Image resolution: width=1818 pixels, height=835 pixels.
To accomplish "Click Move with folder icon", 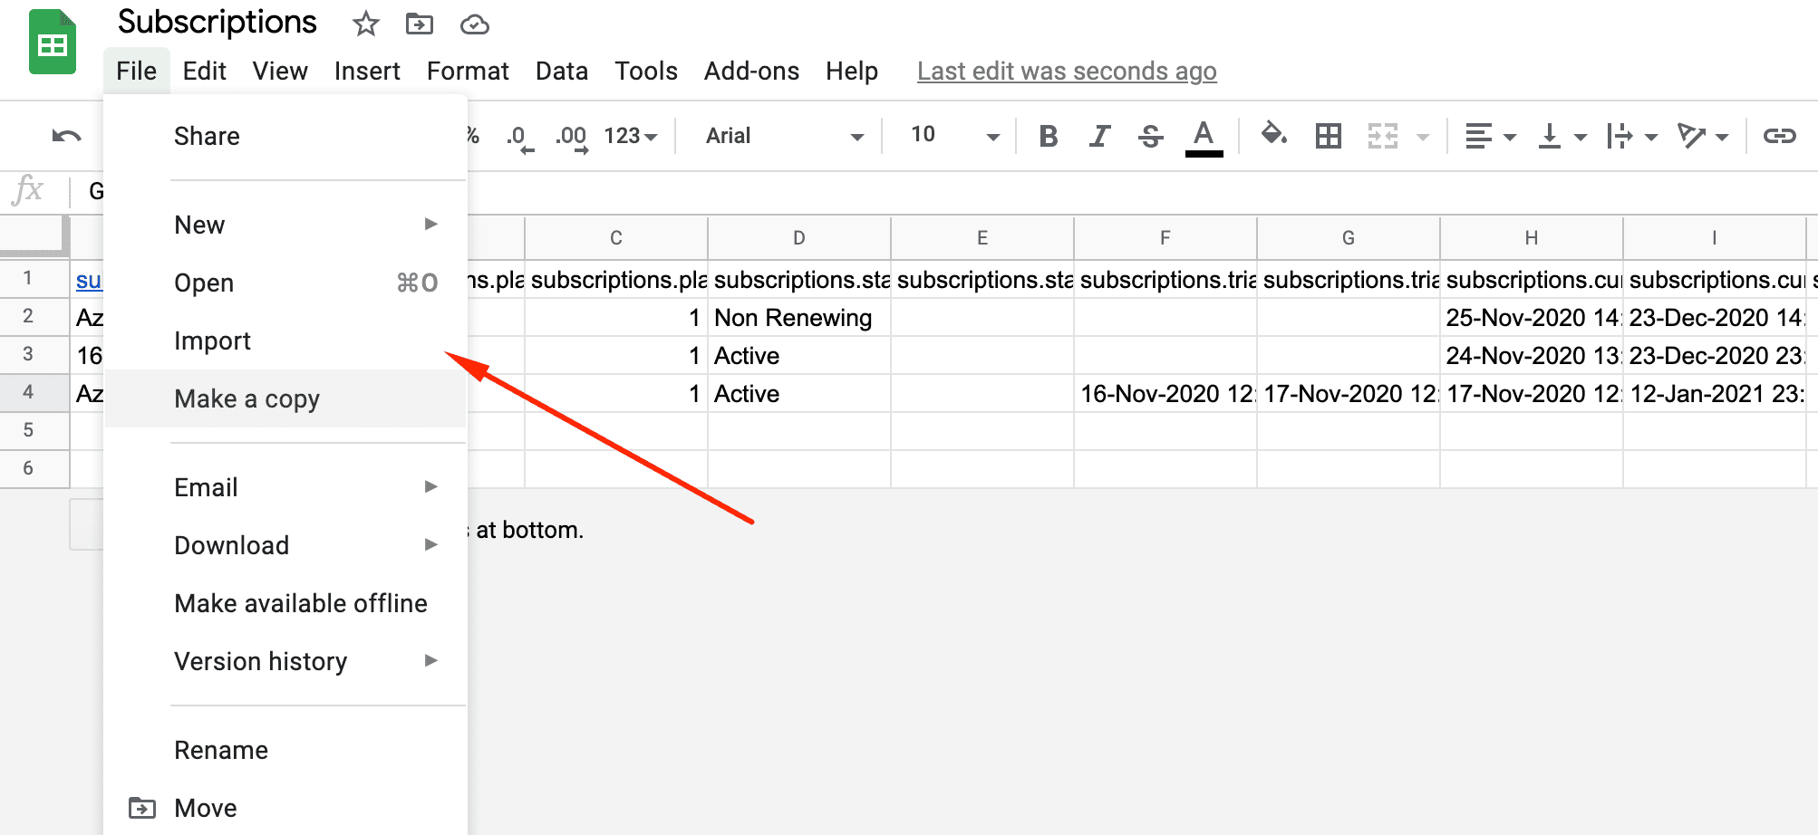I will click(x=285, y=808).
